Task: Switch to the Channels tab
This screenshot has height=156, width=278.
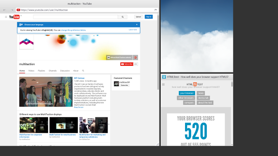Action: [53, 71]
